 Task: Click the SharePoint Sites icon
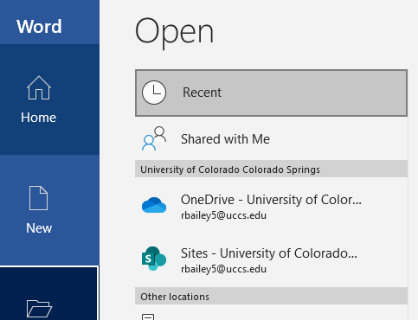[154, 259]
